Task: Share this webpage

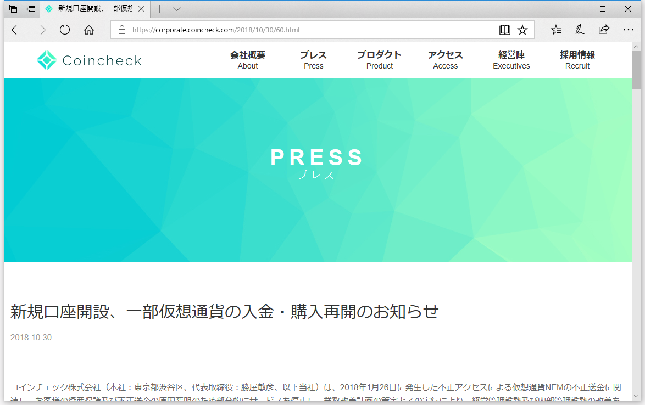Action: [x=604, y=30]
